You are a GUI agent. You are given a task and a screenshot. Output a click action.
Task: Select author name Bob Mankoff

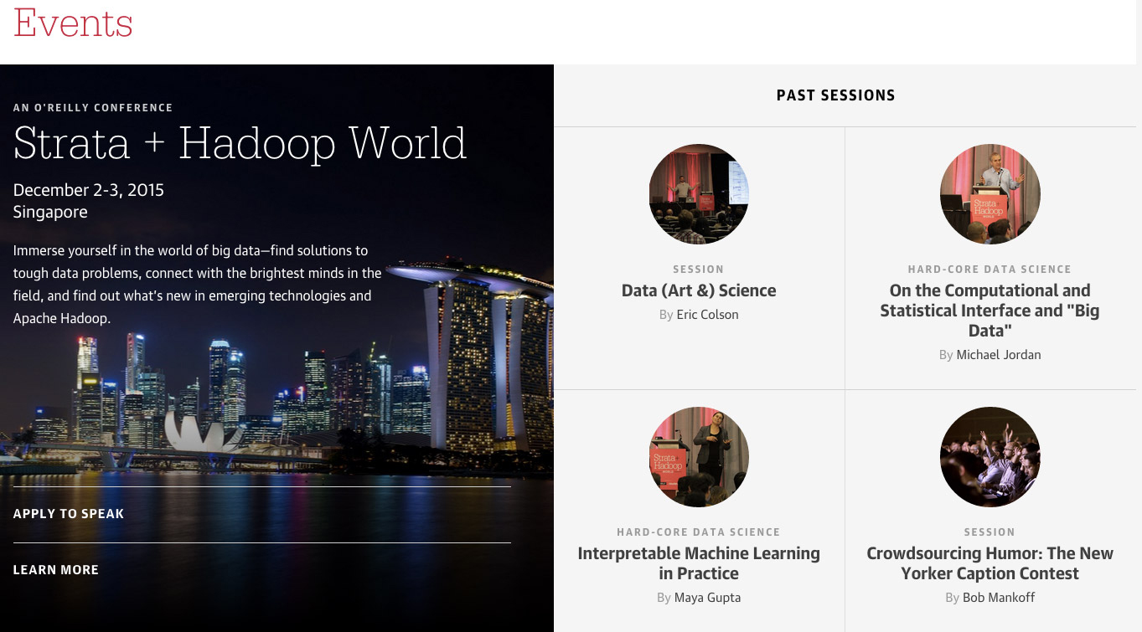999,598
